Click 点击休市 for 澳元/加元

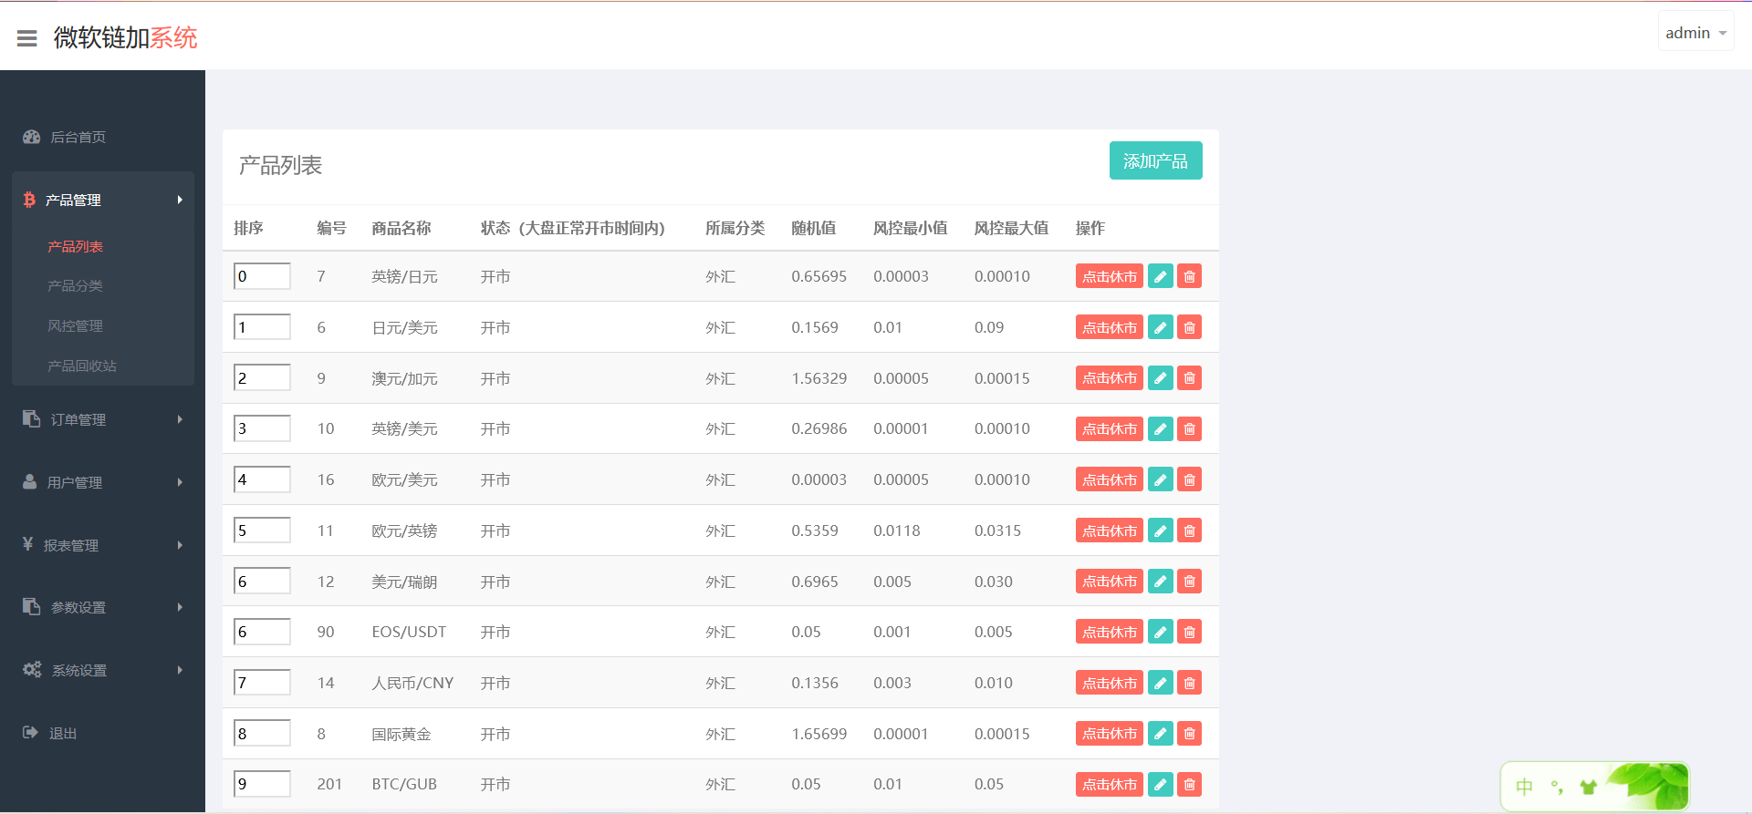[1109, 377]
